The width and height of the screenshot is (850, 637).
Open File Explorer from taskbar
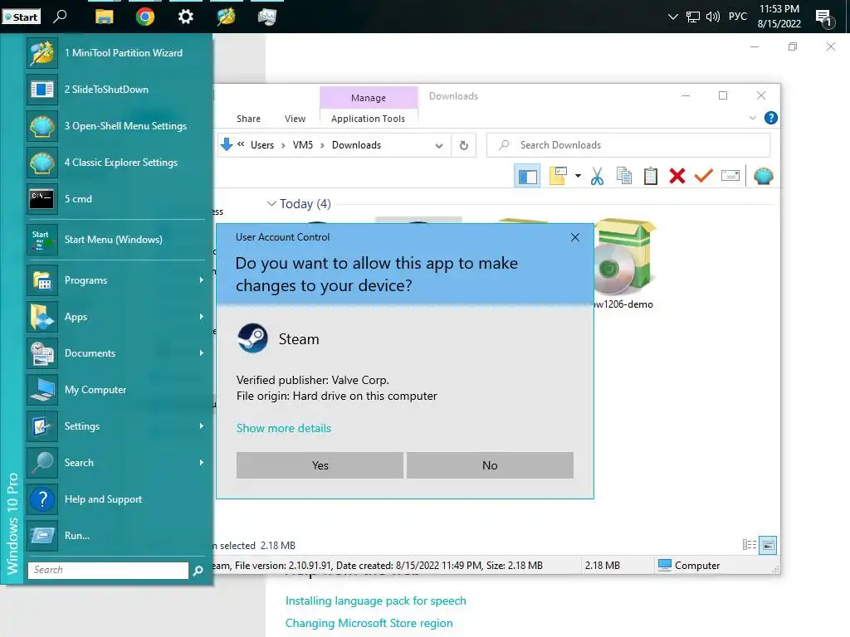104,17
